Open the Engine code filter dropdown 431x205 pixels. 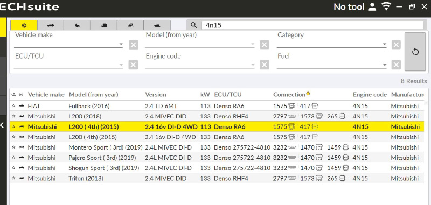pyautogui.click(x=200, y=65)
